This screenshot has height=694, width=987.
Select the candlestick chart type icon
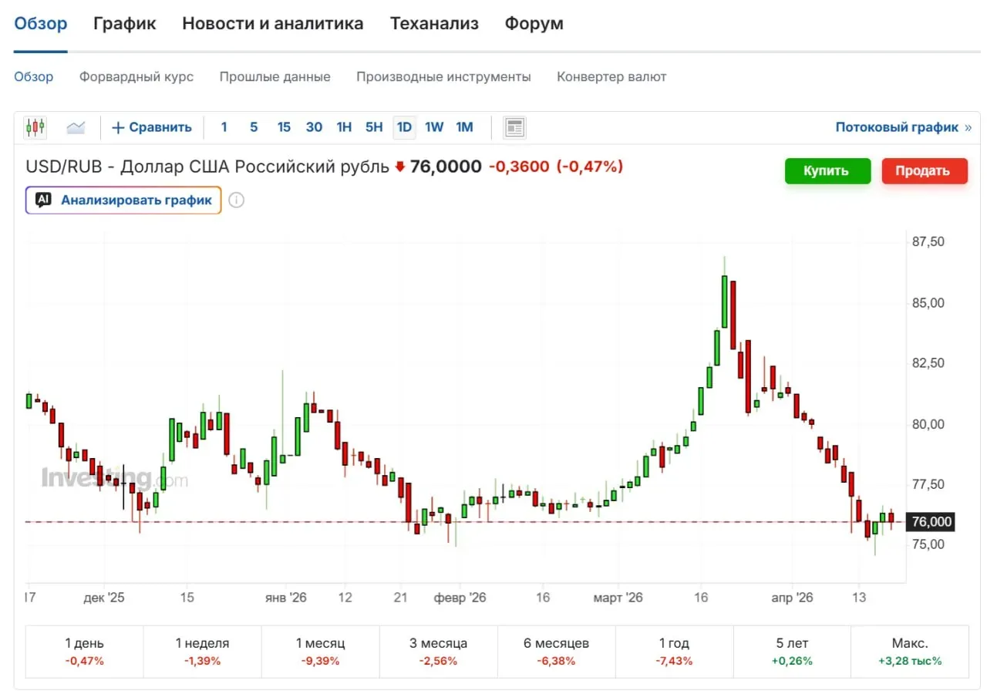coord(35,127)
